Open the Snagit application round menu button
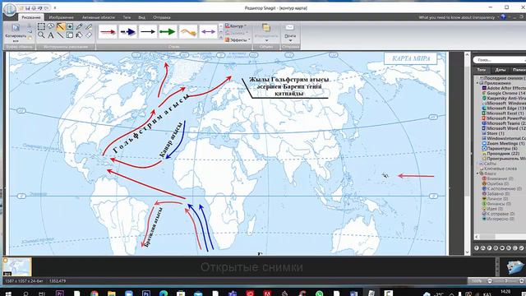This screenshot has height=296, width=526. 10,9
